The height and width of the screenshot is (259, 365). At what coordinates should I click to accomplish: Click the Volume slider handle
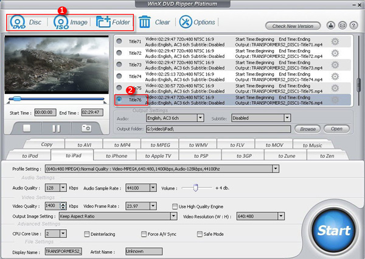click(x=195, y=188)
